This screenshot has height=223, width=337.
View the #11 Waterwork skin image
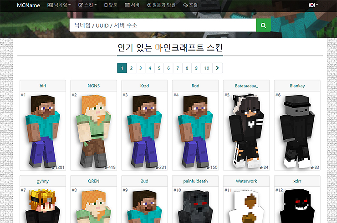click(x=246, y=206)
